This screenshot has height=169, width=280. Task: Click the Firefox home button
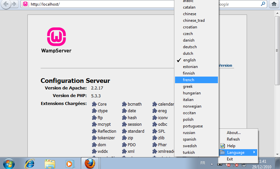pos(274,4)
